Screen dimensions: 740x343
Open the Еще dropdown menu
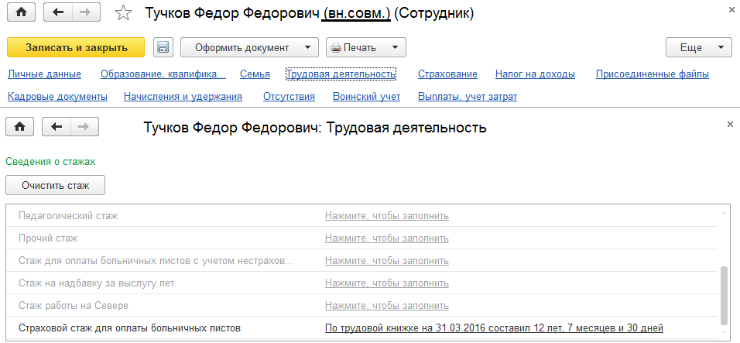[x=698, y=47]
